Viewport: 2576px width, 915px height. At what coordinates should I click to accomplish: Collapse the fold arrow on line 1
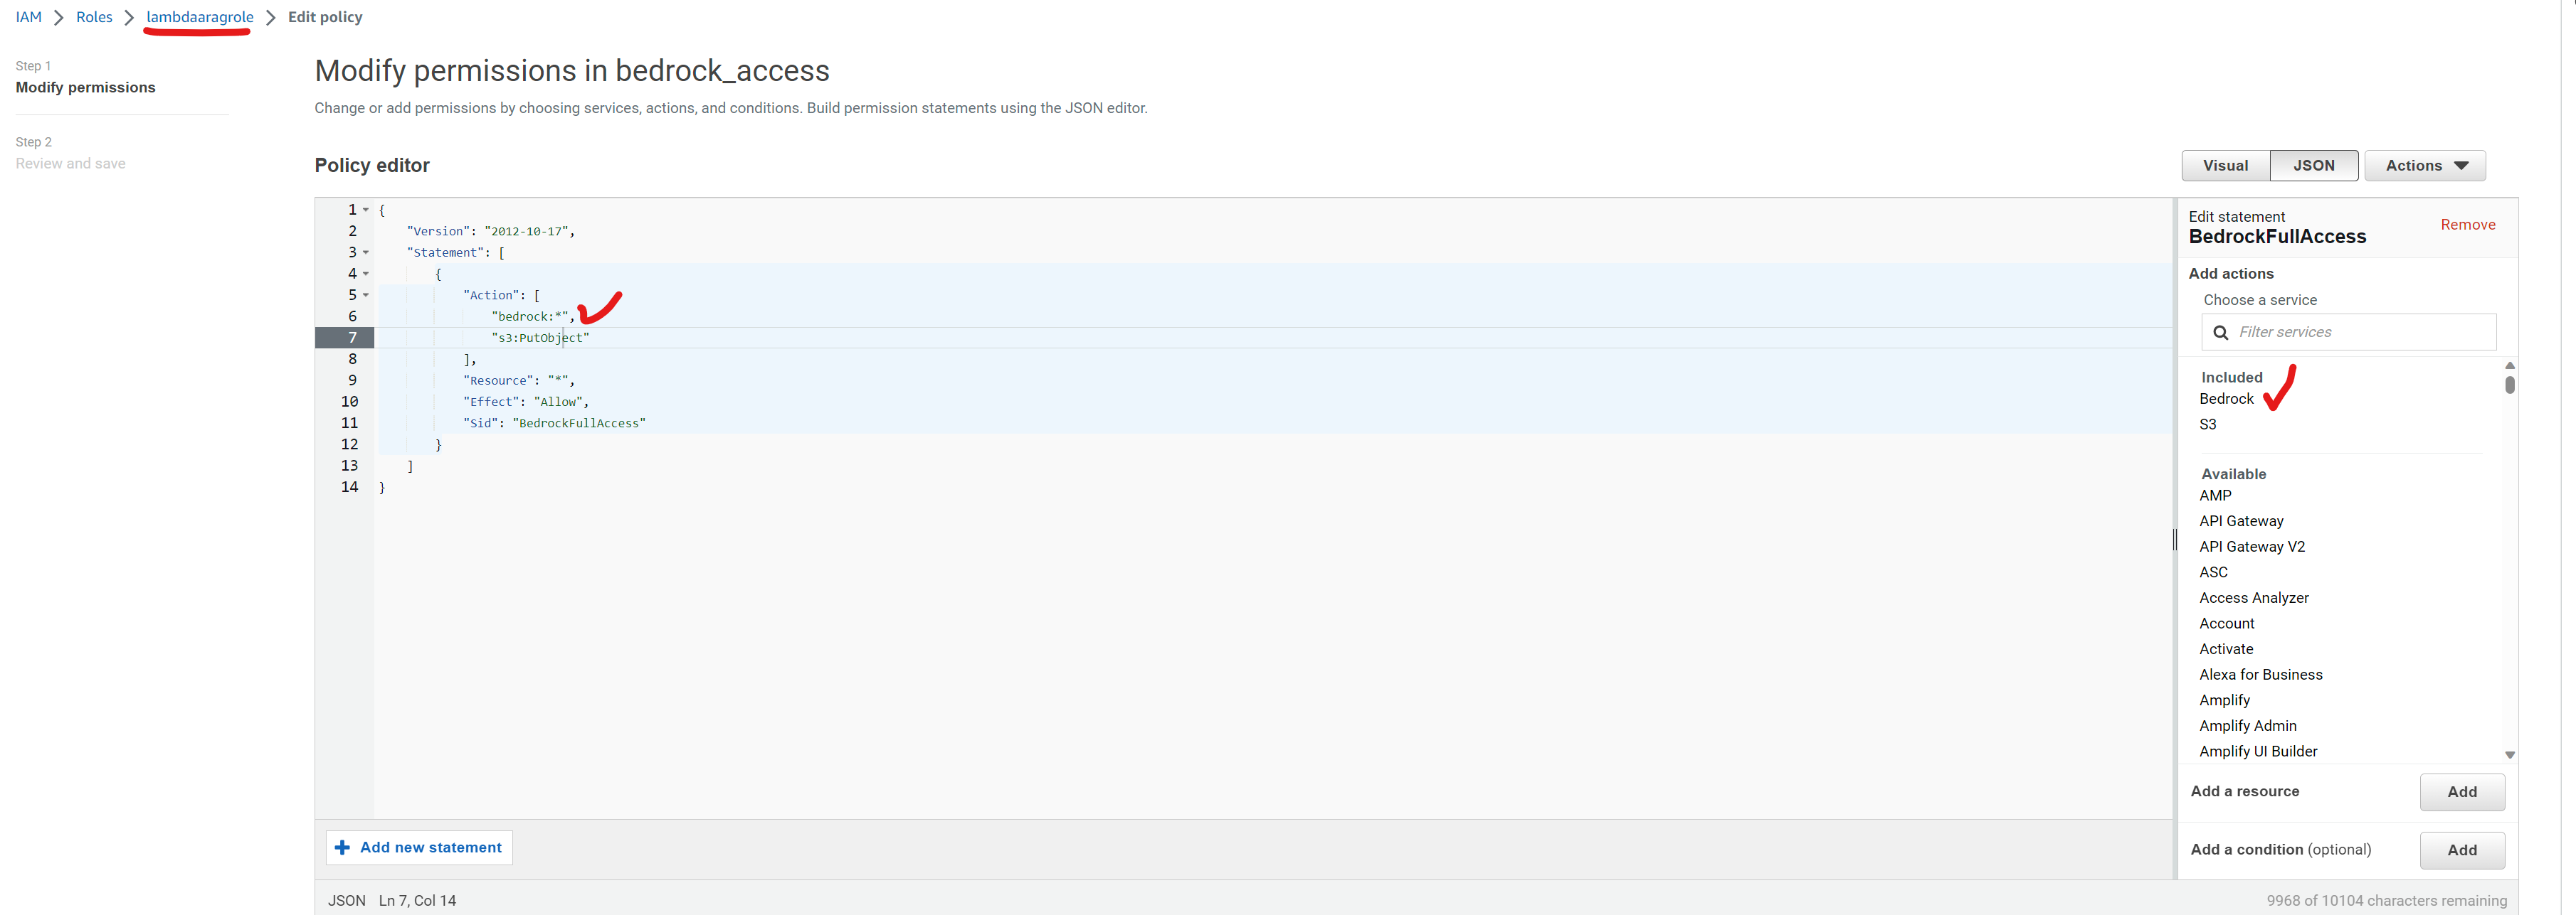click(364, 210)
